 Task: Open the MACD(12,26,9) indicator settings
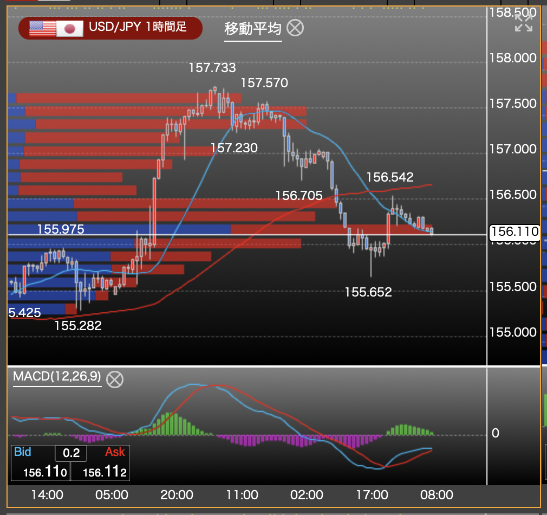(57, 377)
